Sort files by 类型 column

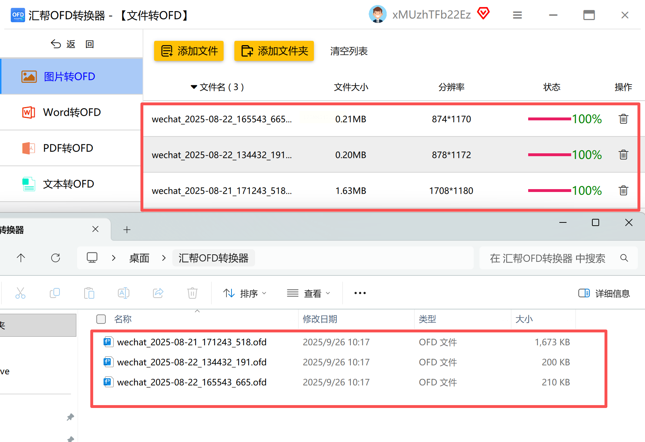click(x=427, y=319)
